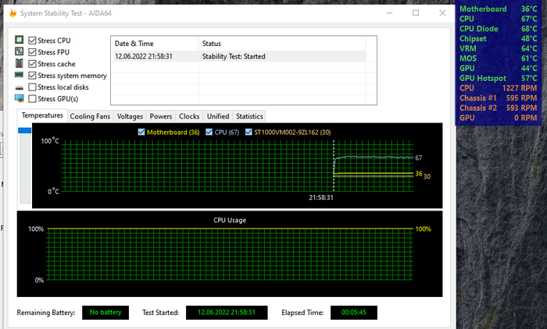
Task: Click the Chassis #1 595 RPM row
Action: (499, 97)
